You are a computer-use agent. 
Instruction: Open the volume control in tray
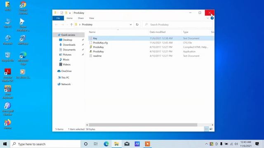(x=236, y=144)
